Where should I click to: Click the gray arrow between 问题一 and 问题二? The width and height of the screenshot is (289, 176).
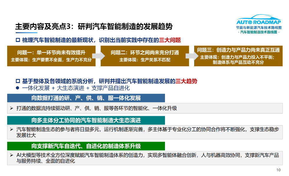[x=99, y=56]
